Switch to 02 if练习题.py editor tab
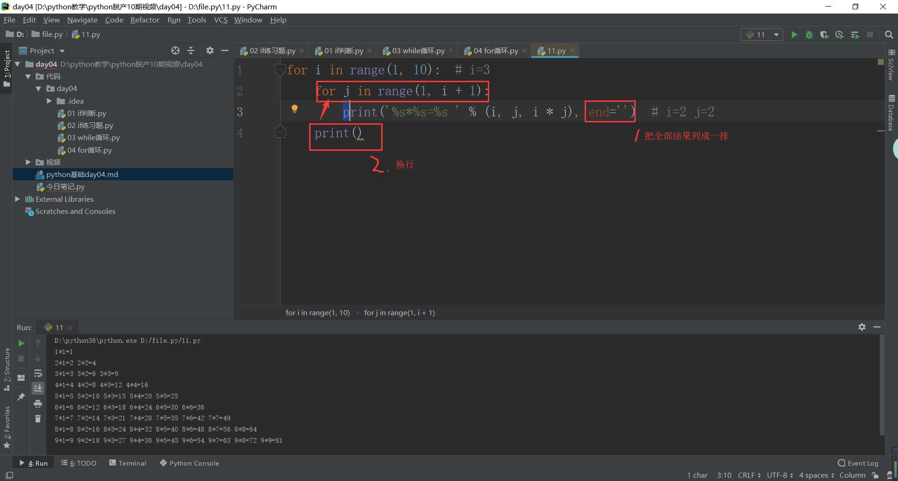Image resolution: width=898 pixels, height=481 pixels. pyautogui.click(x=272, y=50)
